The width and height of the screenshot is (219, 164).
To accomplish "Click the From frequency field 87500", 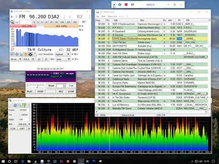I will tap(24, 110).
